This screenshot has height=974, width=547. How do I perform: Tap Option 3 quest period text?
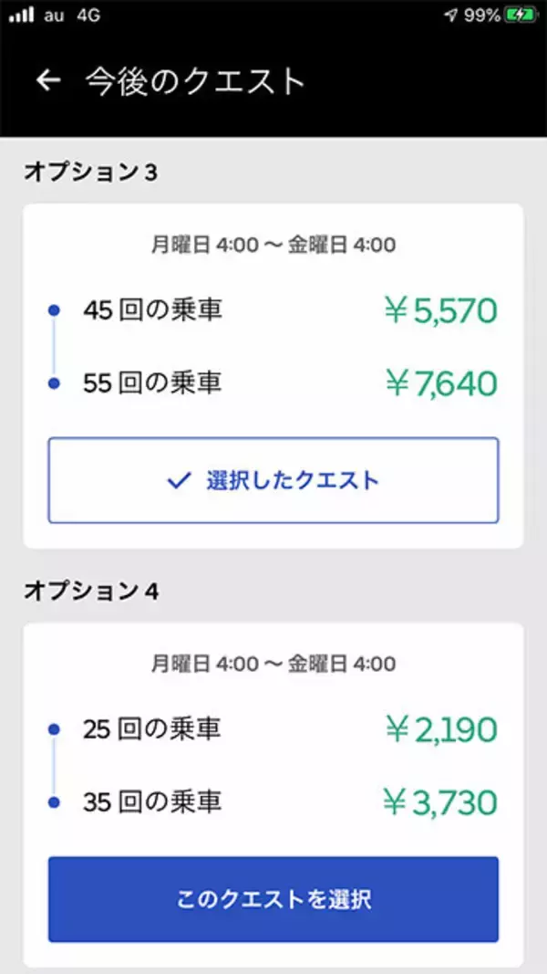273,245
